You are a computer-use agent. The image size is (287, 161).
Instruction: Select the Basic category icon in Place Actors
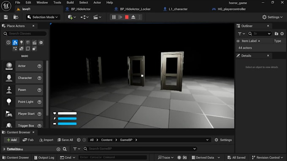click(15, 43)
